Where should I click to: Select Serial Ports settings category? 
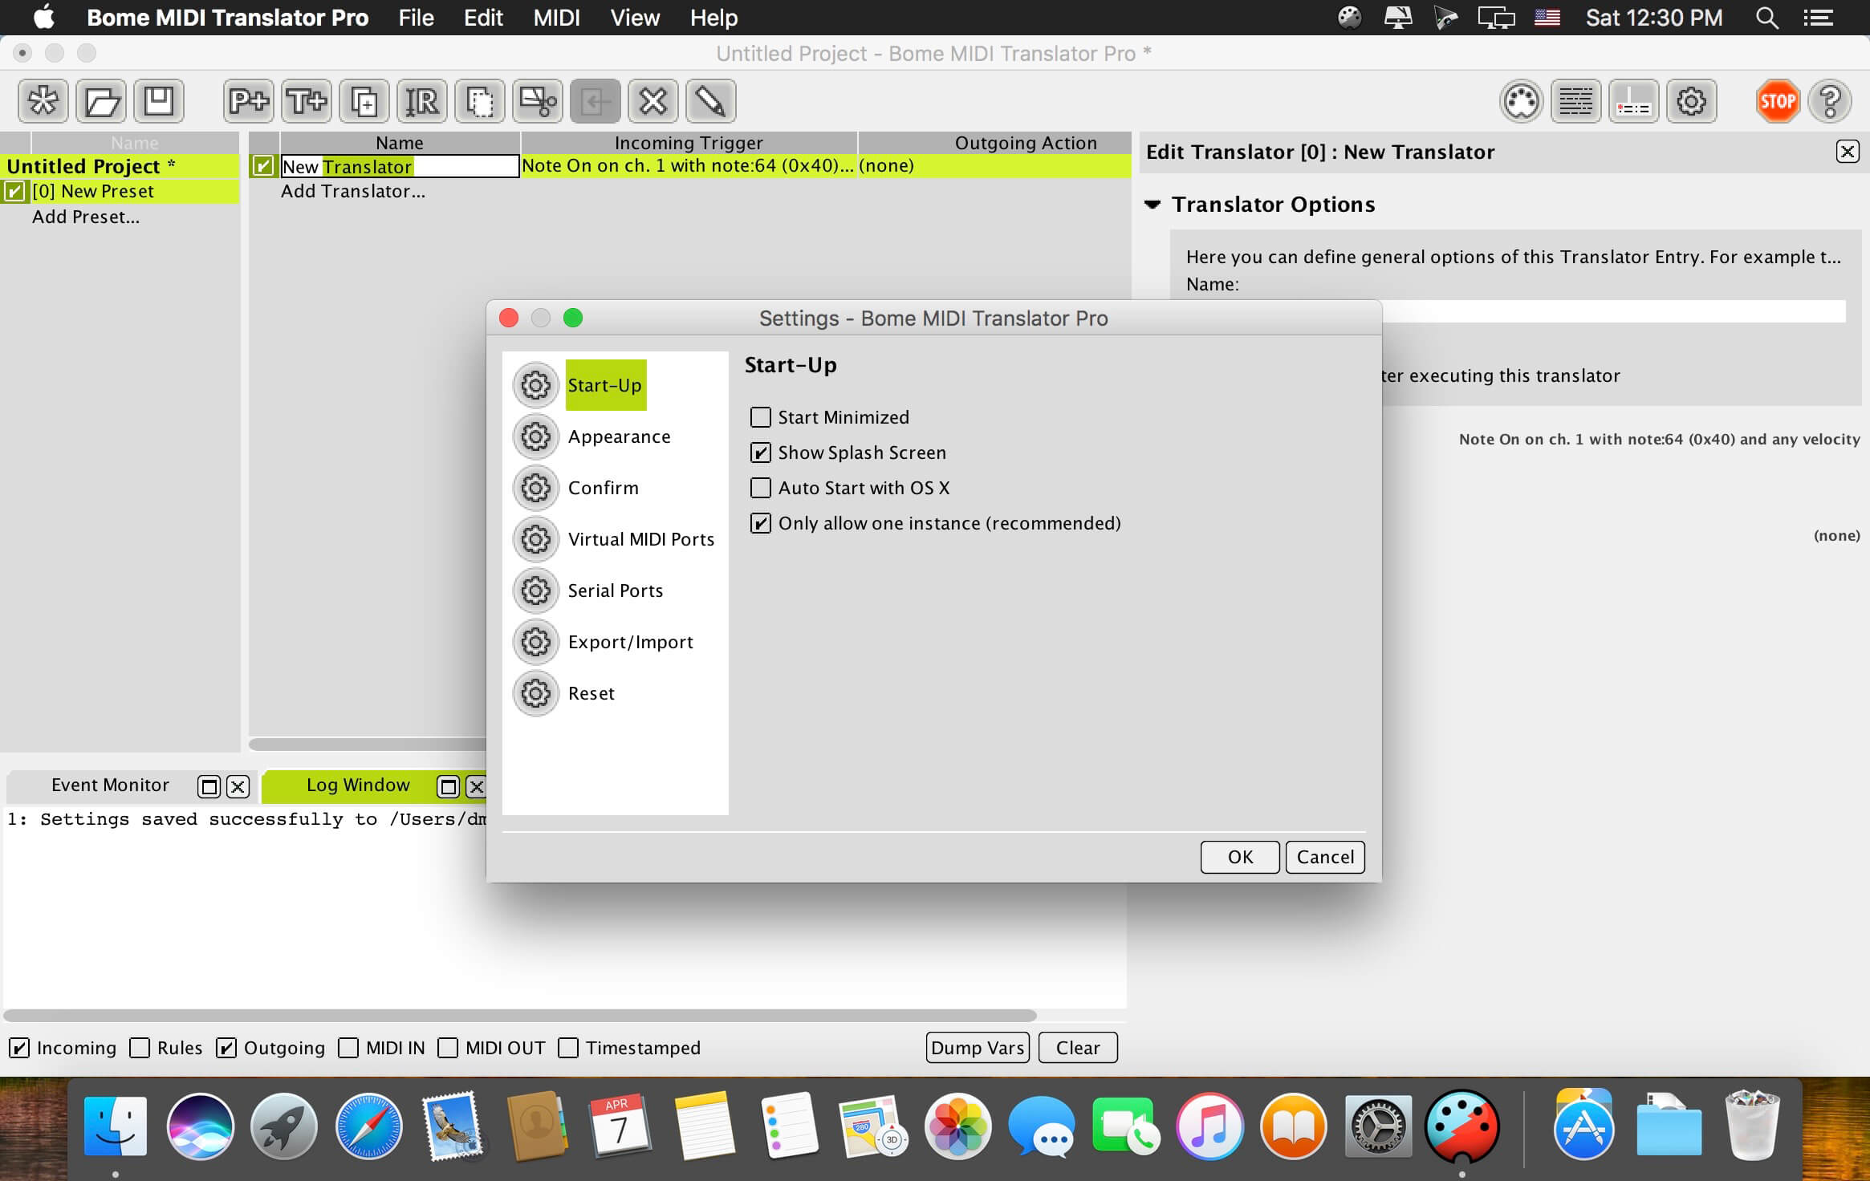(616, 590)
